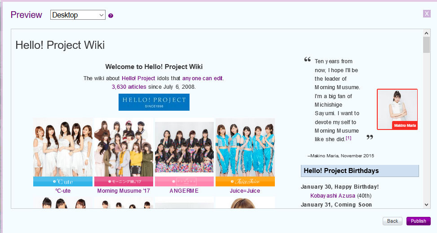Open the Morning Musume '17 group photo
Screen dimensions: 437x233
coord(124,152)
